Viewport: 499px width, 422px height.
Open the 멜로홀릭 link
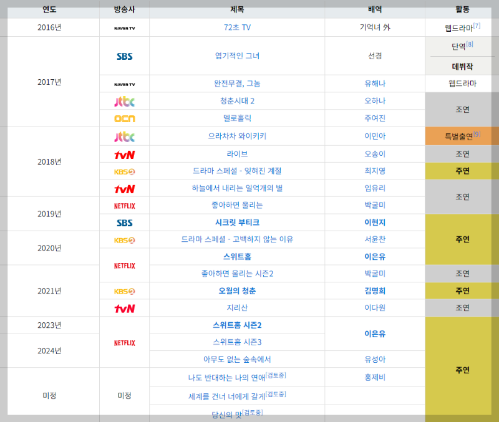coord(237,118)
